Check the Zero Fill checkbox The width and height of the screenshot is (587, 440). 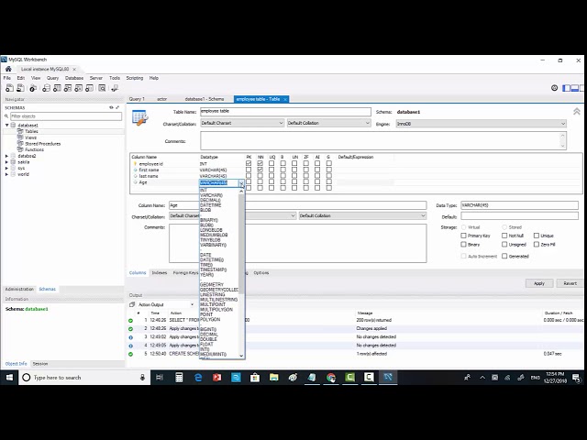tap(536, 245)
